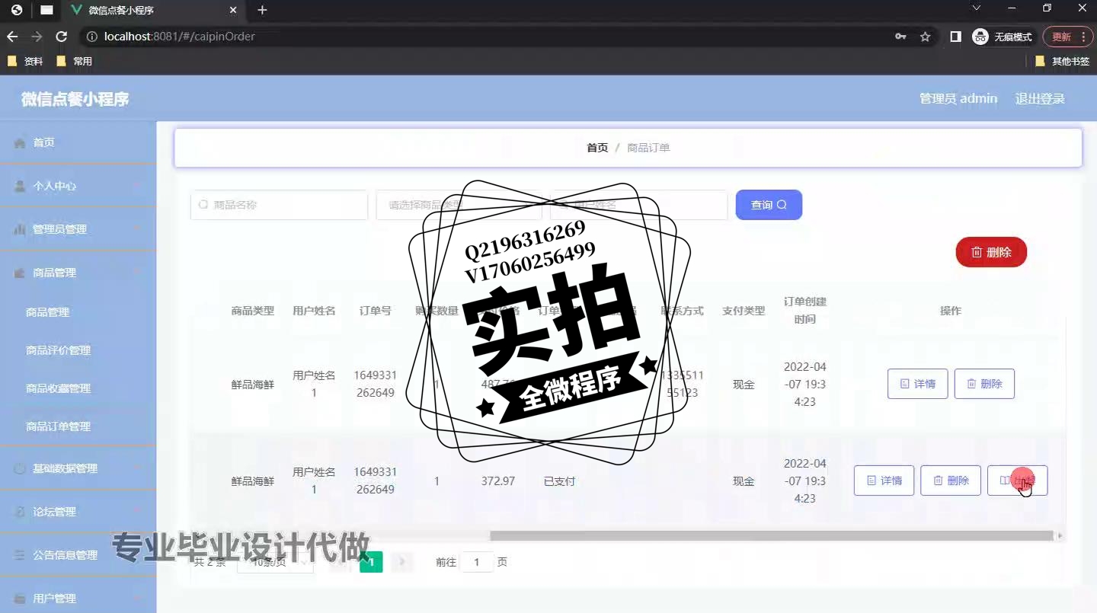Click the 微信点餐小程序 app title

point(75,99)
